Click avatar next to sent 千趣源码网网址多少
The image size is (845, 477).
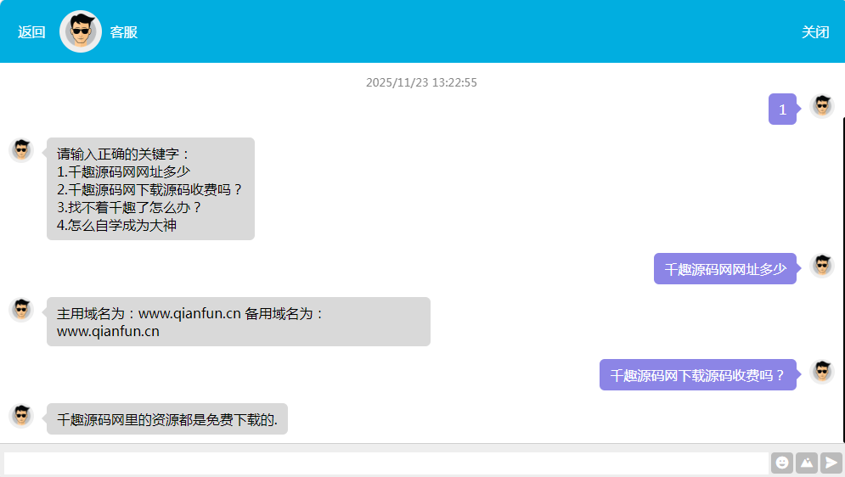pos(822,266)
